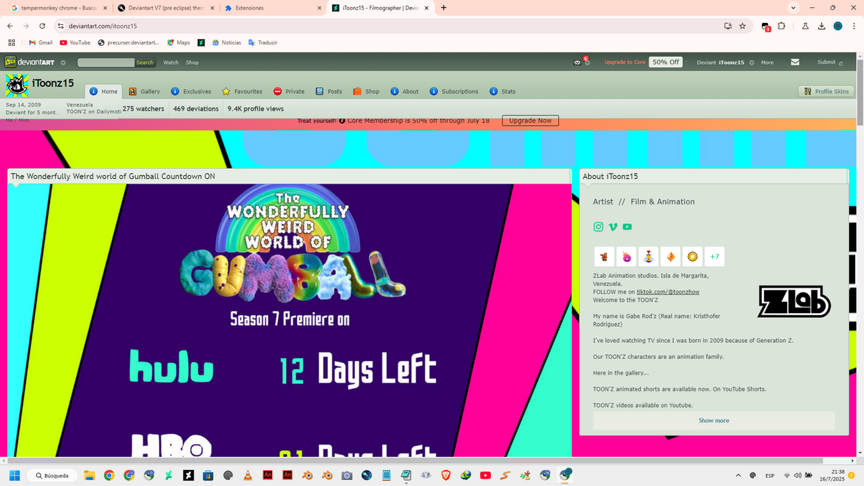Screen dimensions: 864x486
Task: Open the Gmail bookmark
Action: [x=40, y=43]
